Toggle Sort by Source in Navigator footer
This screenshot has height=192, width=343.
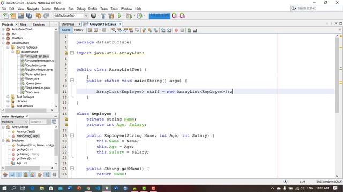point(54,174)
